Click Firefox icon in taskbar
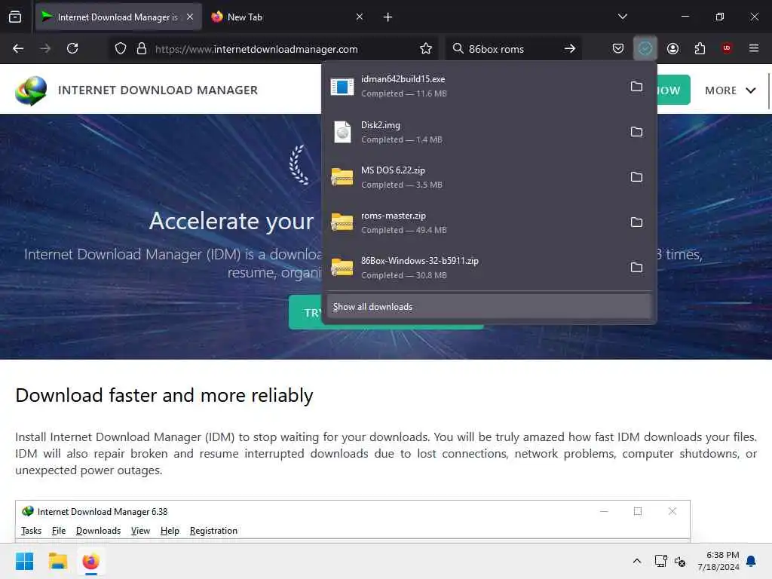This screenshot has width=772, height=579. pyautogui.click(x=90, y=561)
